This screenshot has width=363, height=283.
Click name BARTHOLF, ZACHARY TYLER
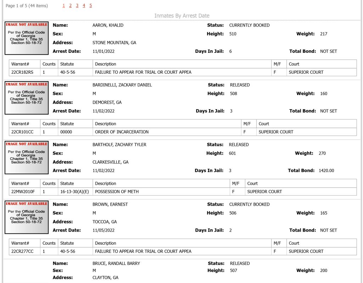pos(119,145)
